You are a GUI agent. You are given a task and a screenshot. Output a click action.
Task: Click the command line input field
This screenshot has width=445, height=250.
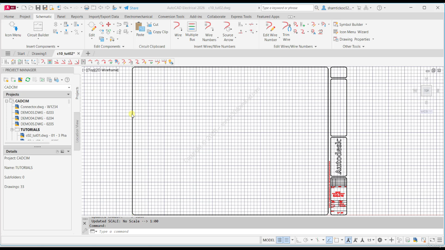[x=174, y=231]
